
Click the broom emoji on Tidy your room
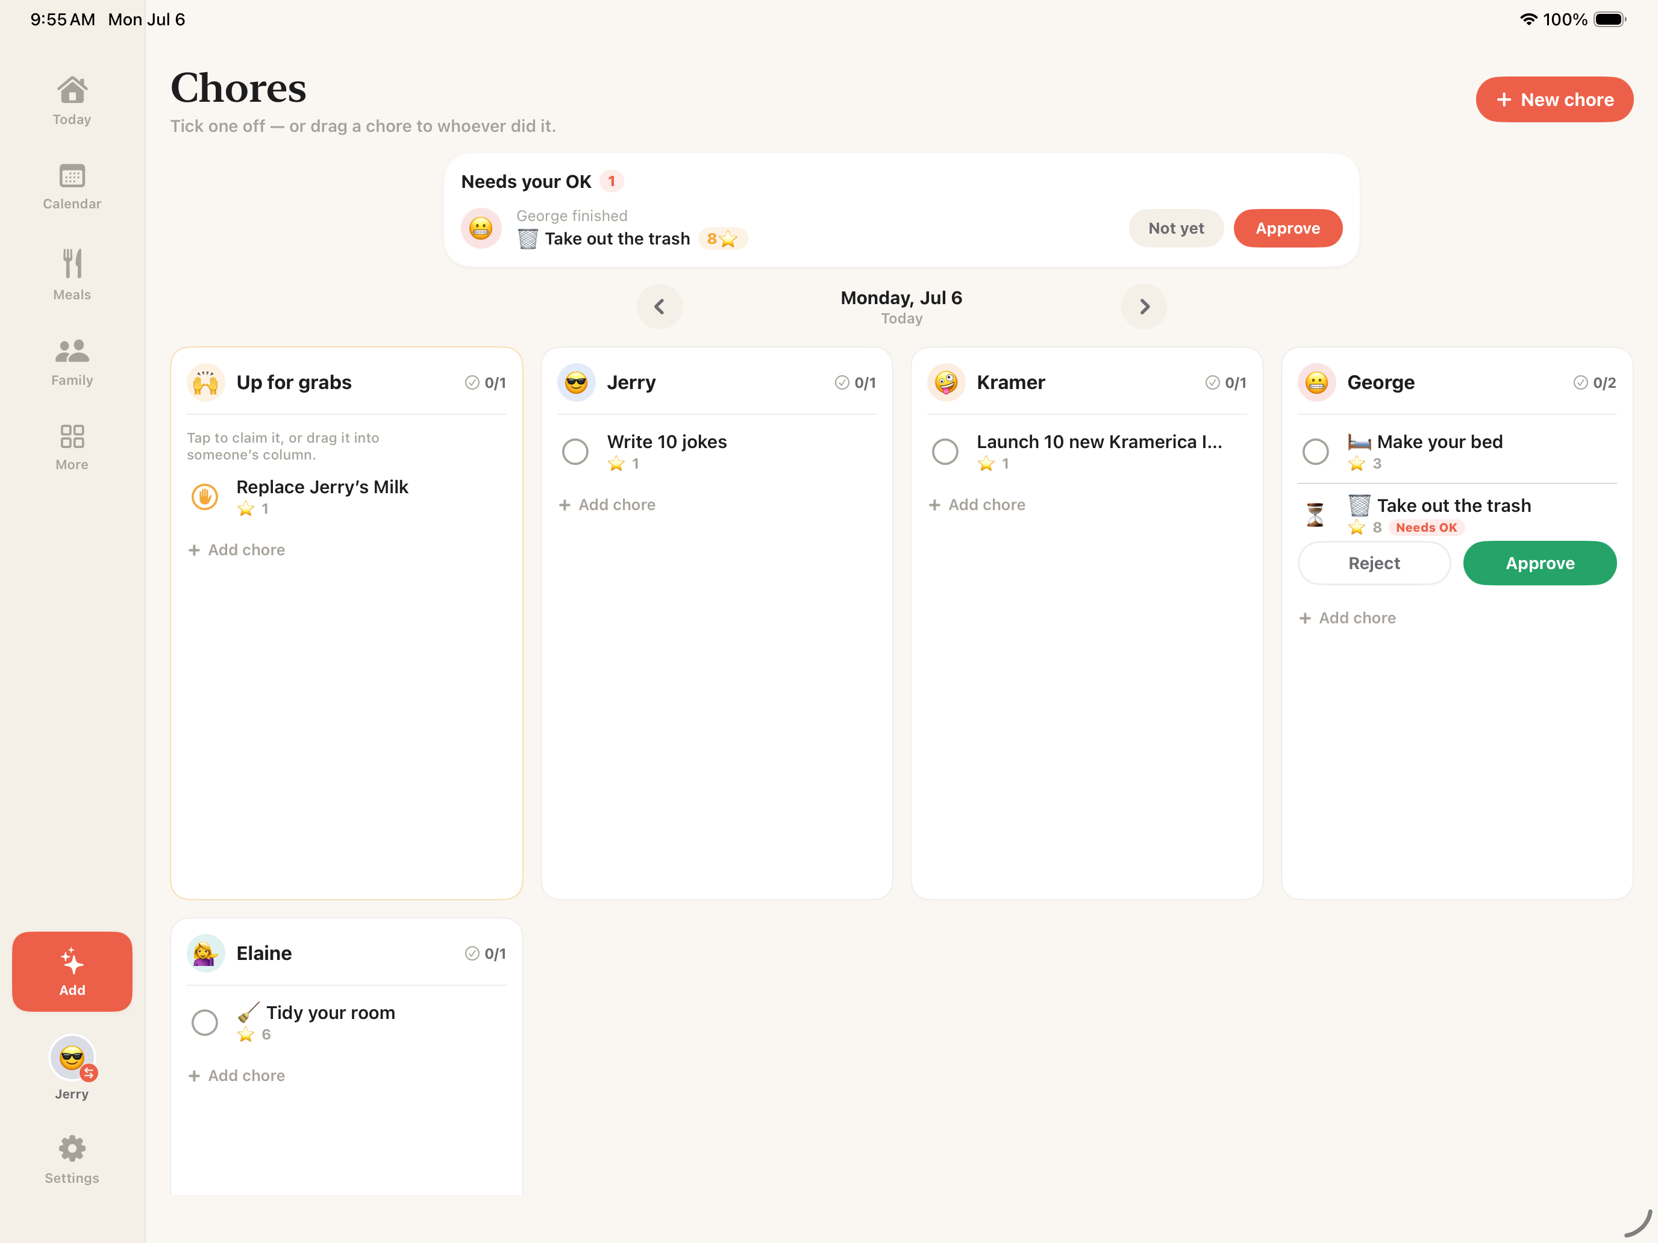pos(248,1012)
